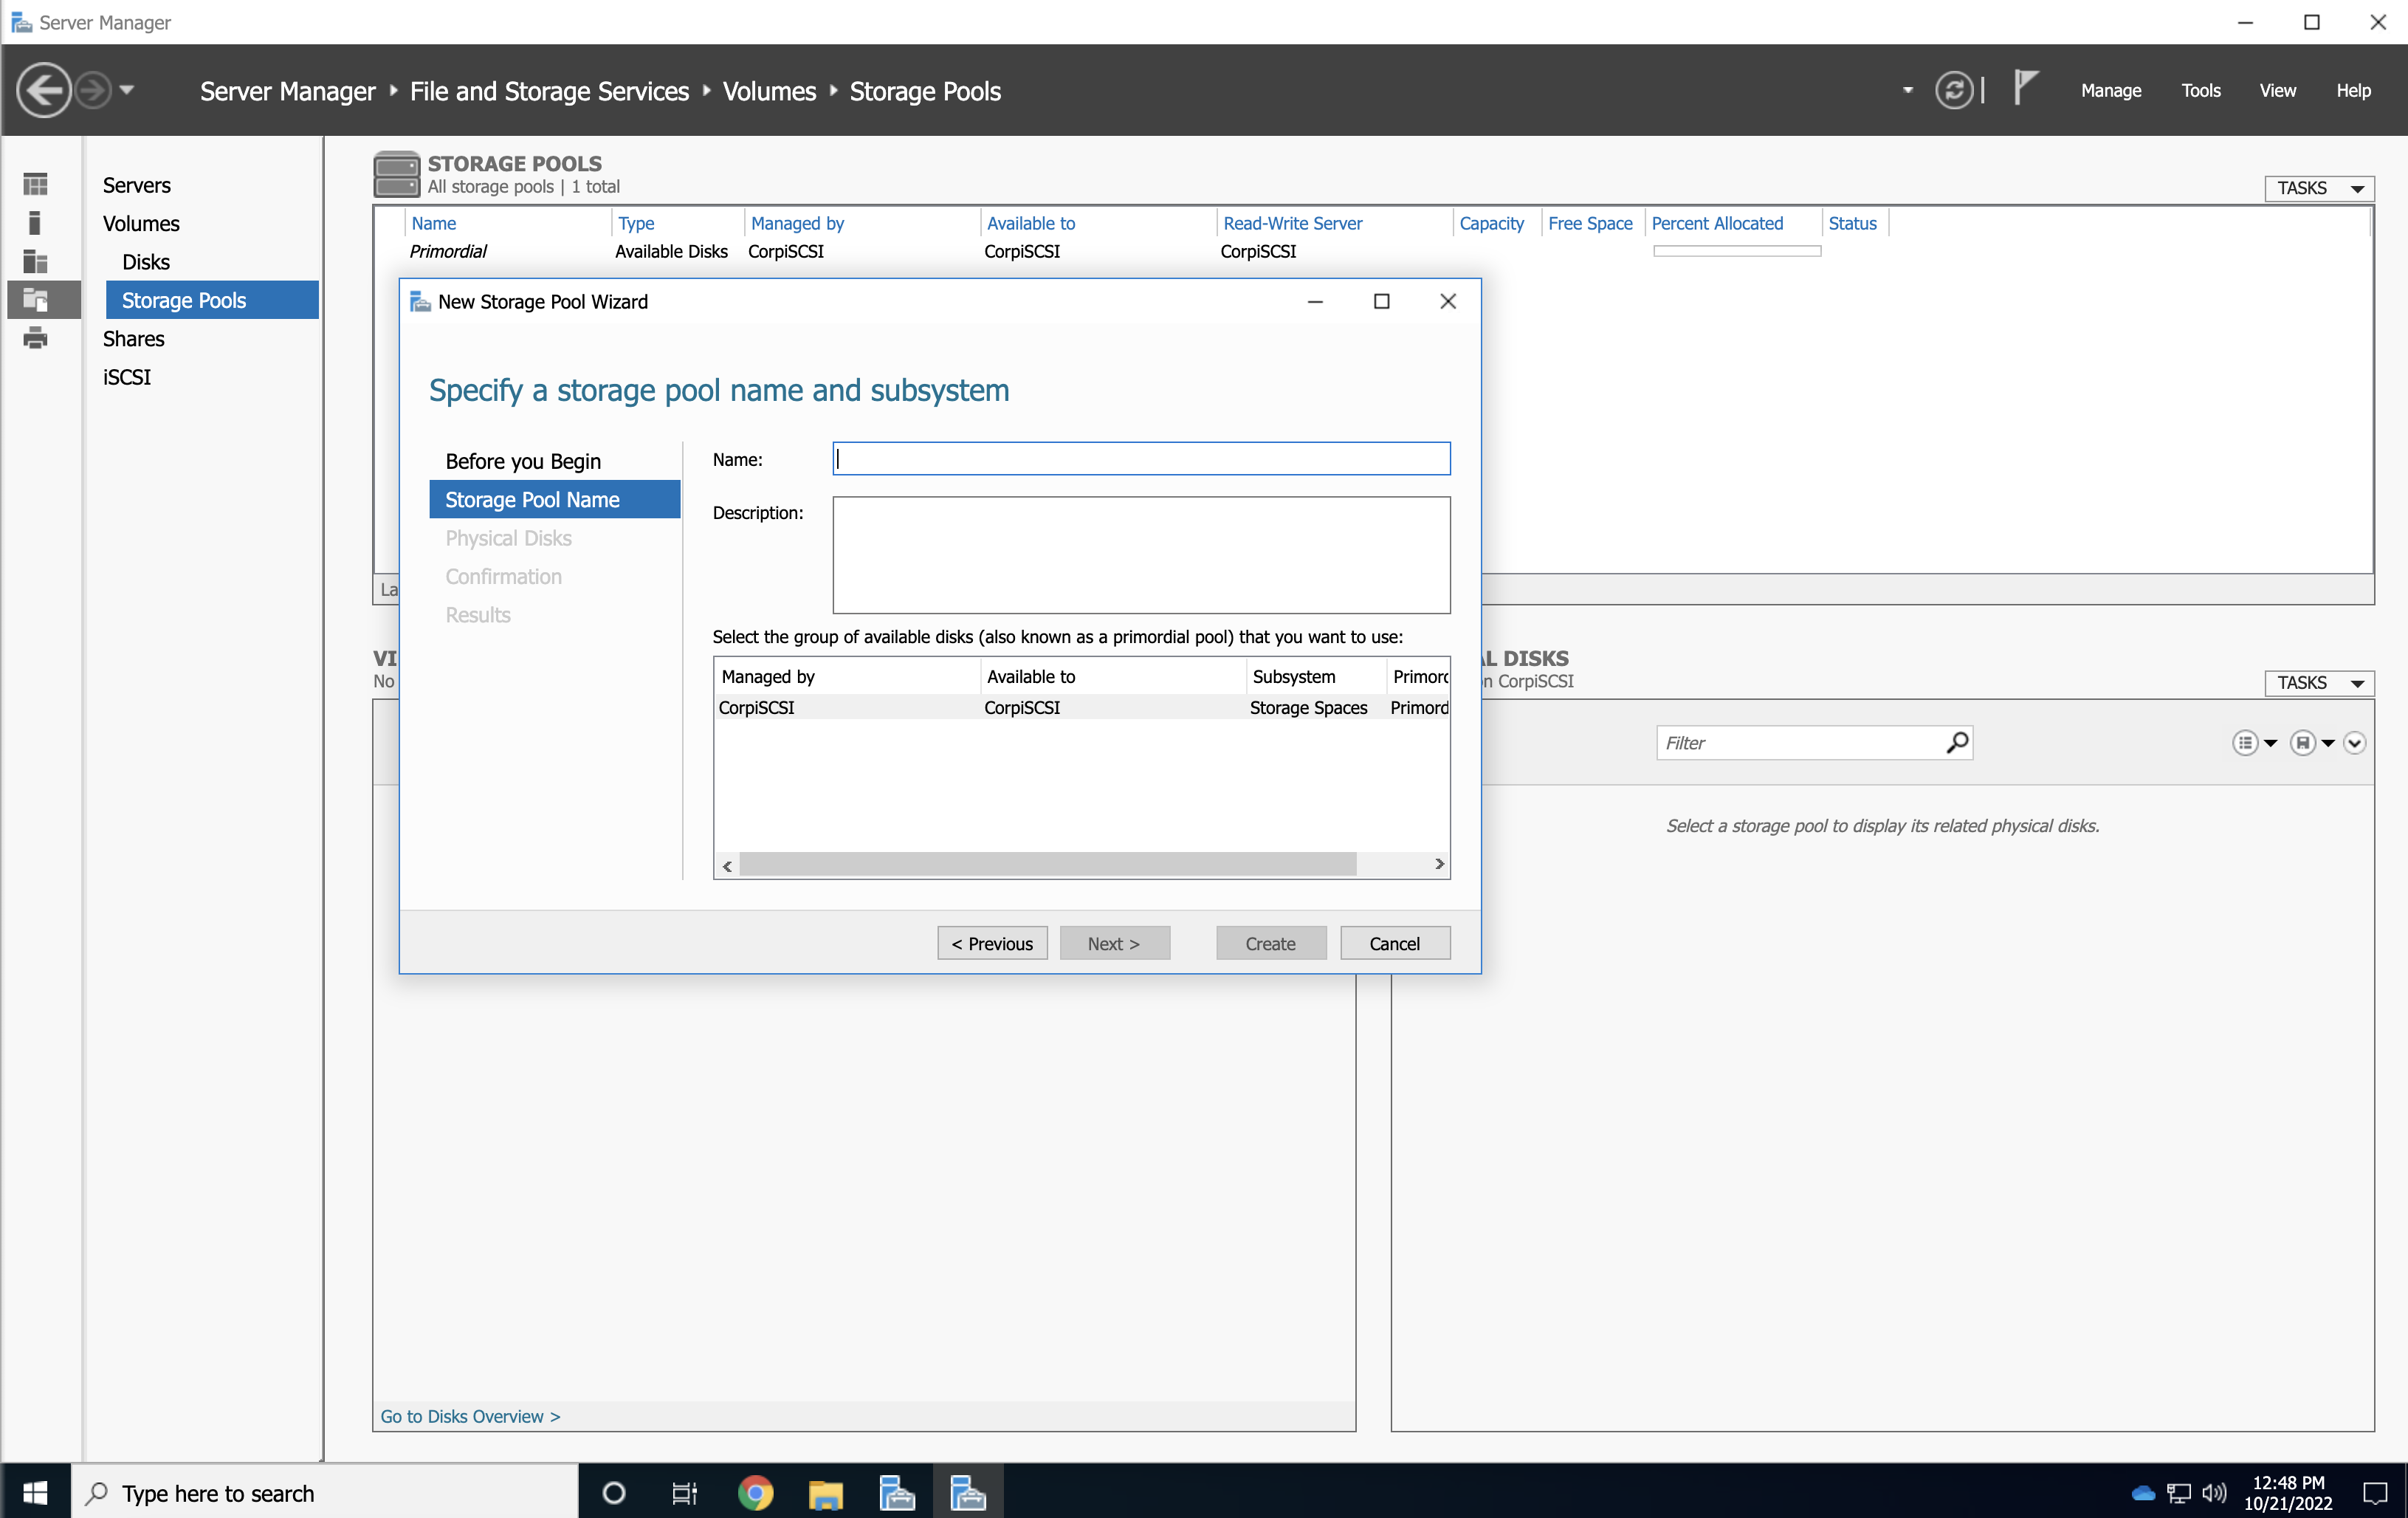
Task: Open the TASKS dropdown for Storage Pools
Action: point(2319,188)
